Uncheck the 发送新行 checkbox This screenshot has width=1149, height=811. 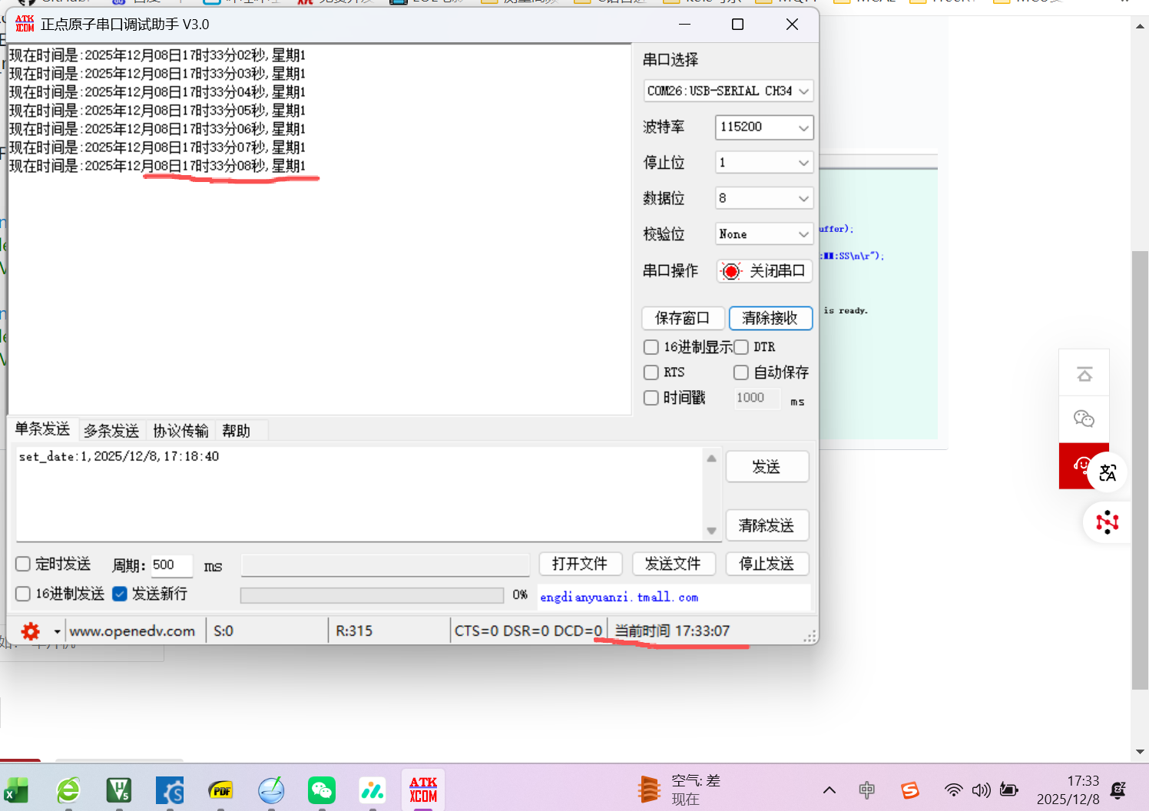[120, 594]
